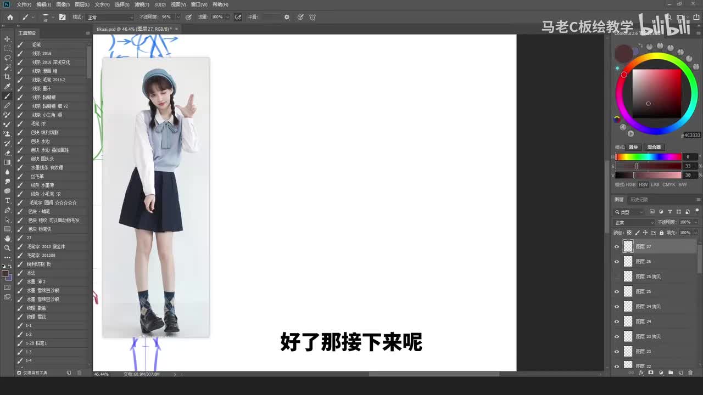703x395 pixels.
Task: Click the layer effects fx icon
Action: coord(641,373)
